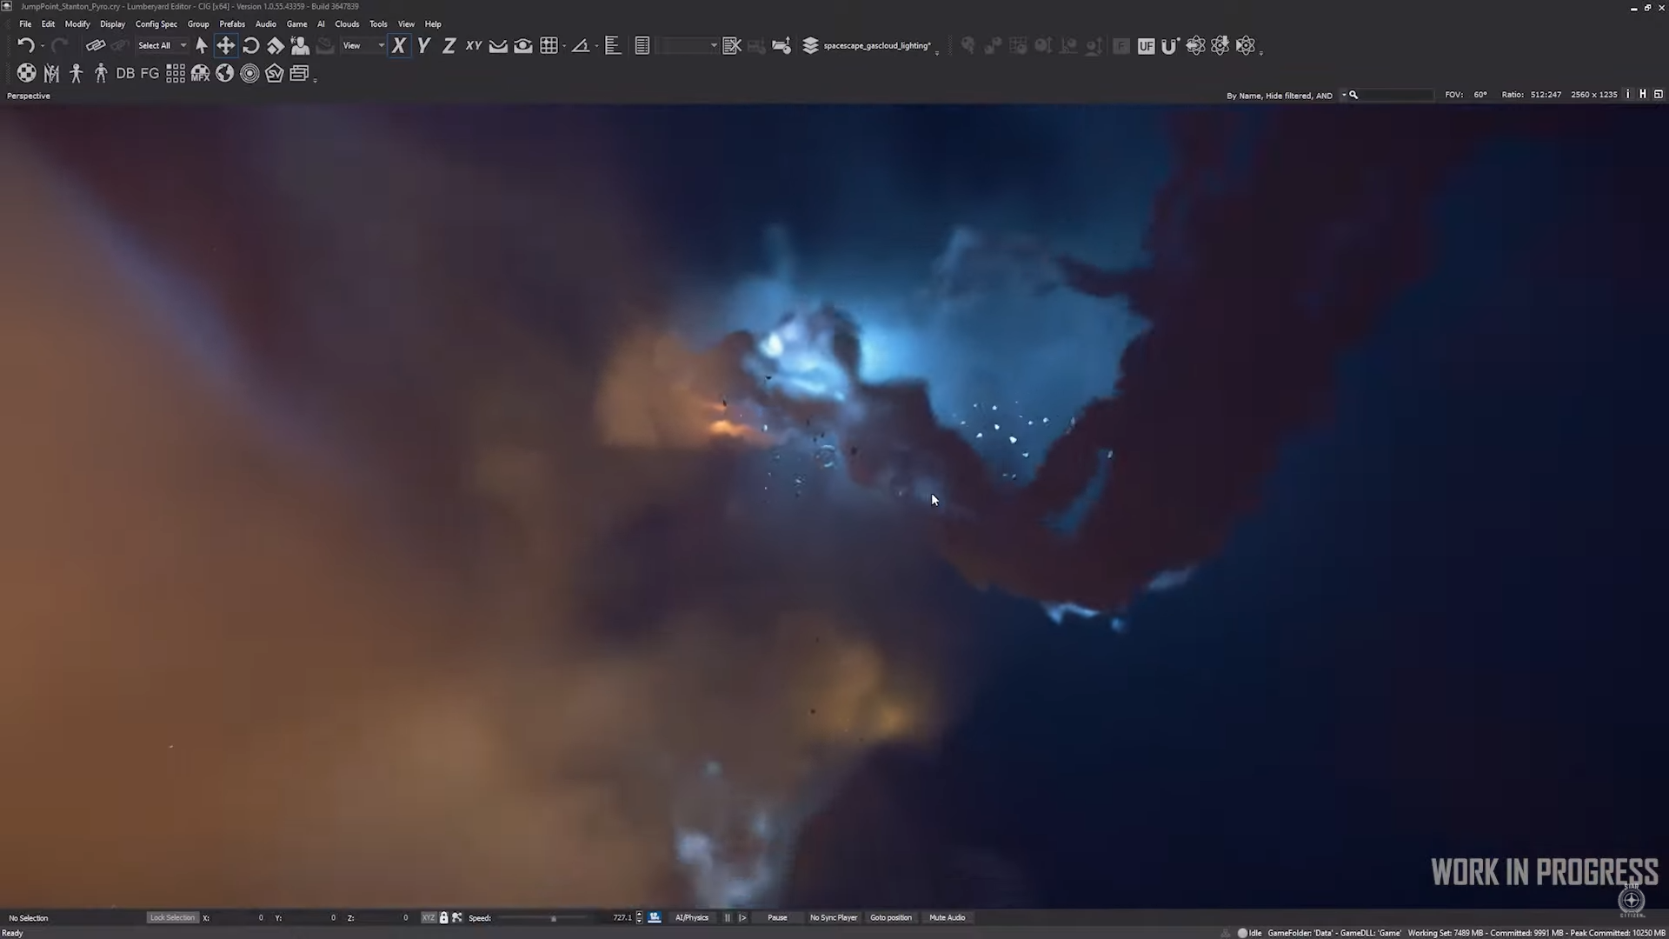Screen dimensions: 1669x939
Task: Click the Redo arrow icon
Action: point(59,45)
